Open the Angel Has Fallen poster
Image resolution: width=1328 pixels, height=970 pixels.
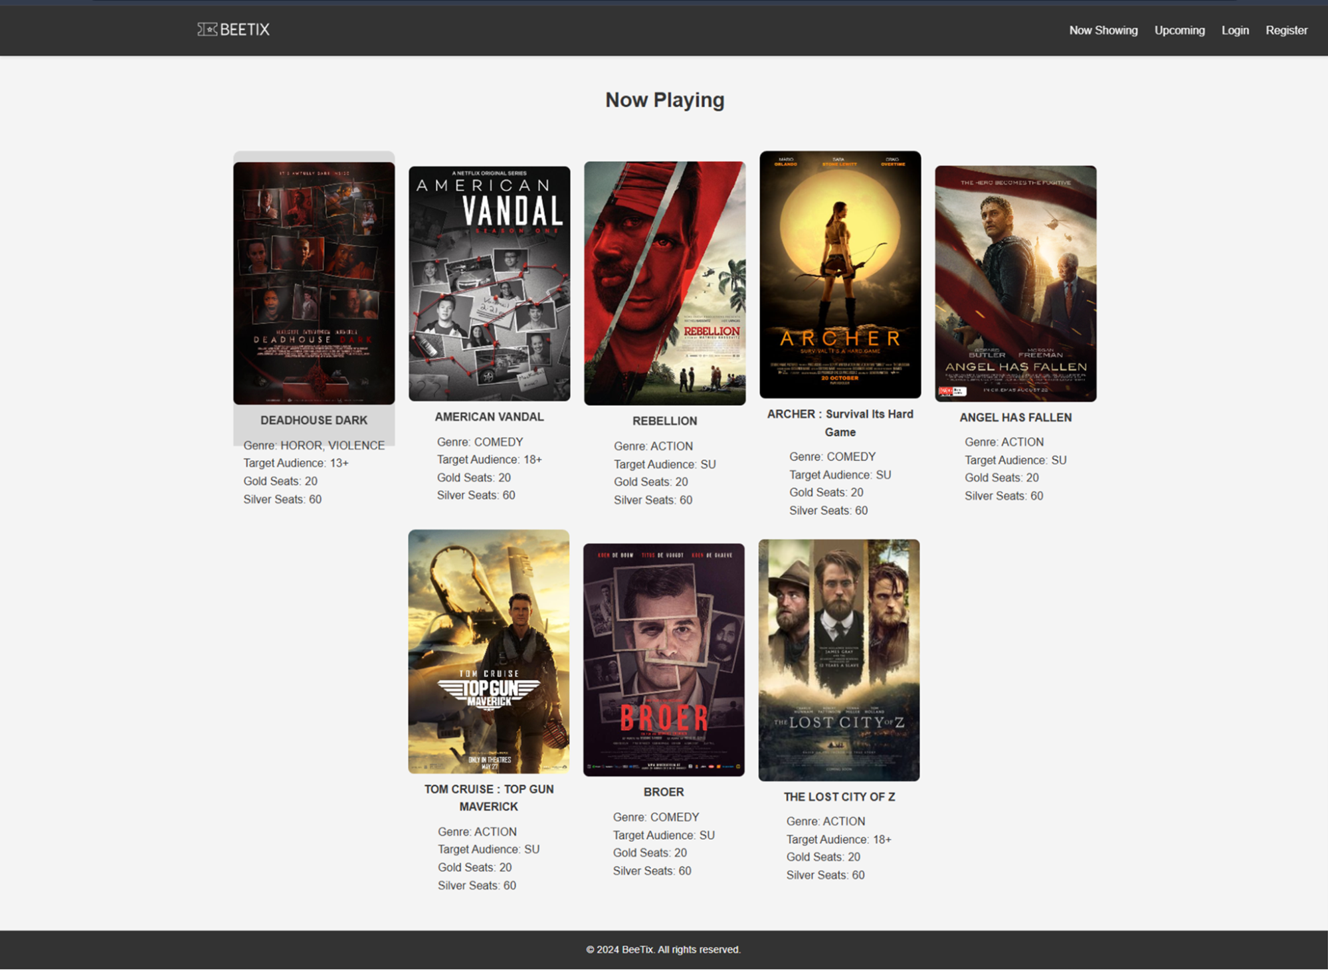pyautogui.click(x=1015, y=284)
